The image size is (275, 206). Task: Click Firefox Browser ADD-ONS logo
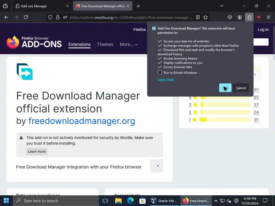pos(34,42)
